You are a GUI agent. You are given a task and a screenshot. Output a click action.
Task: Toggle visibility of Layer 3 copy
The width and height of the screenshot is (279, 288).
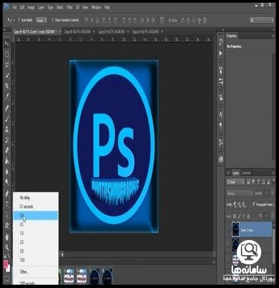228,229
